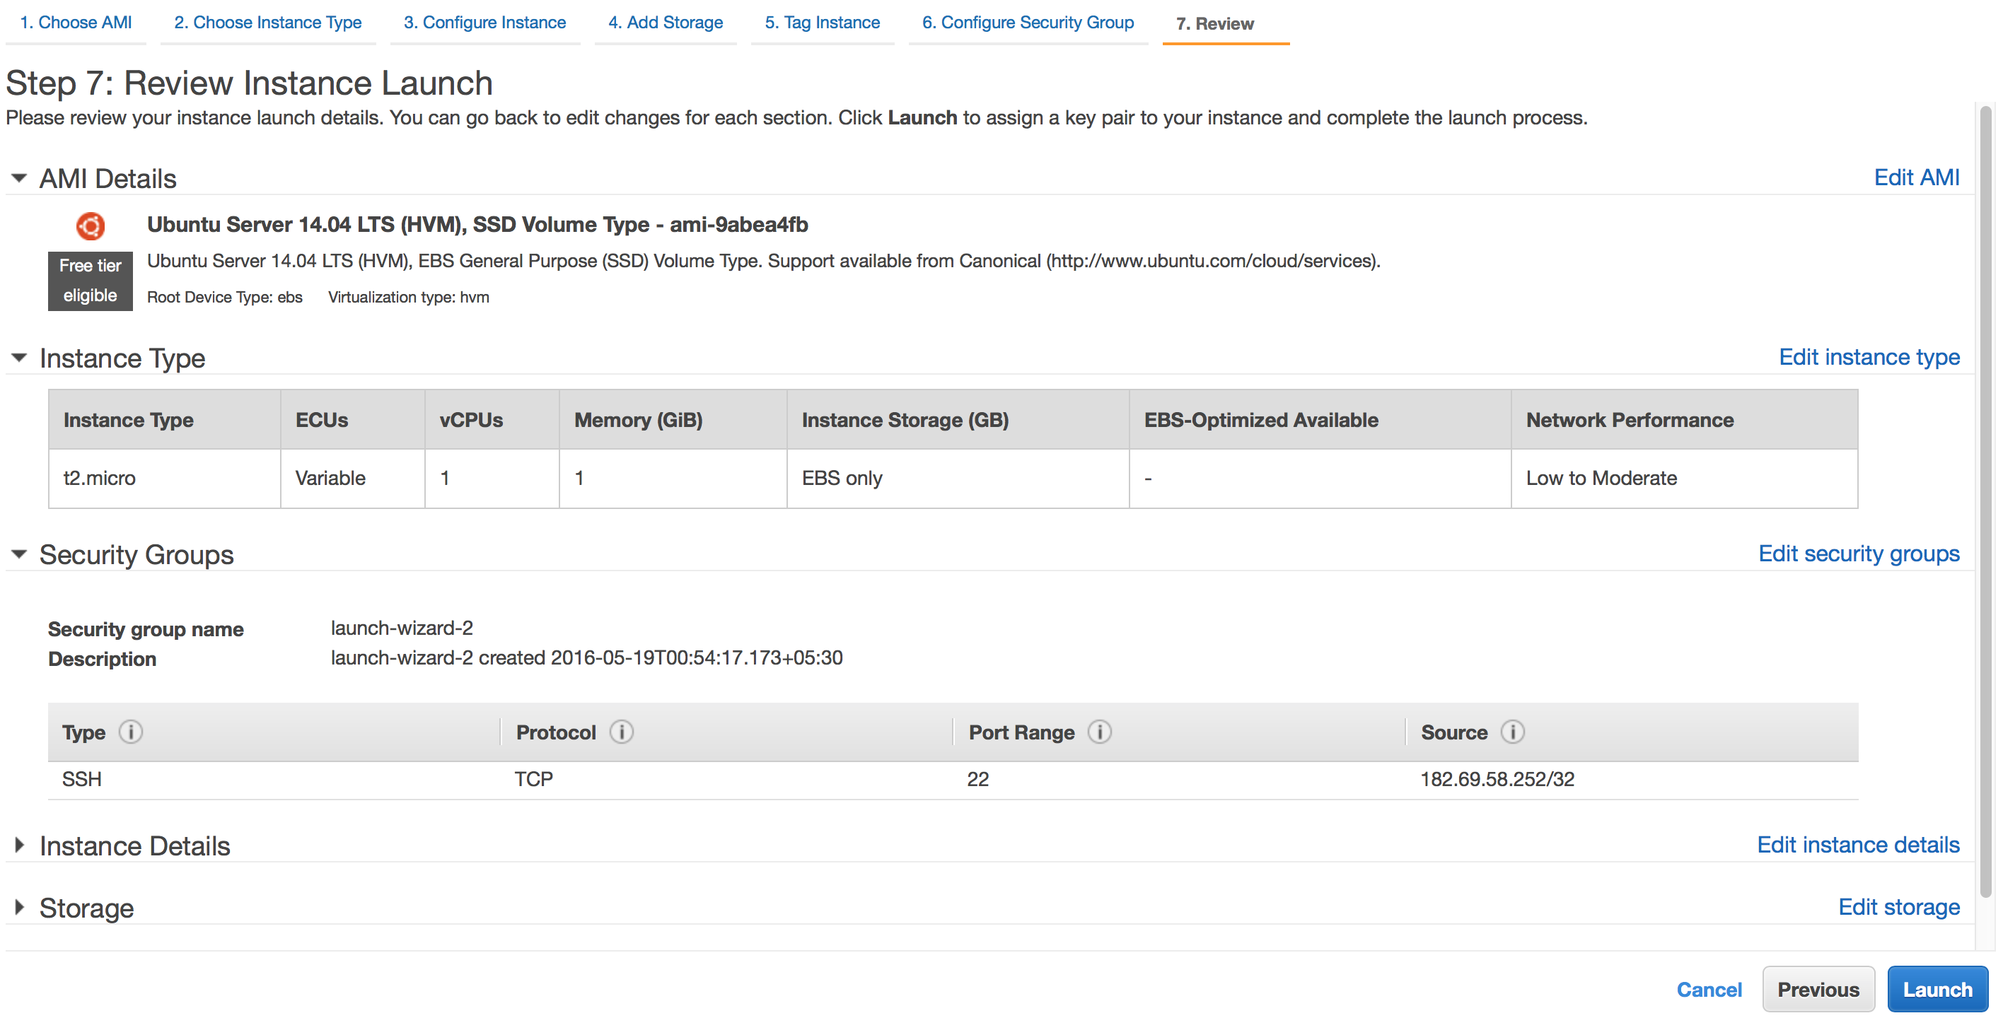Collapse the AMI Details section
The width and height of the screenshot is (2003, 1018).
click(19, 179)
